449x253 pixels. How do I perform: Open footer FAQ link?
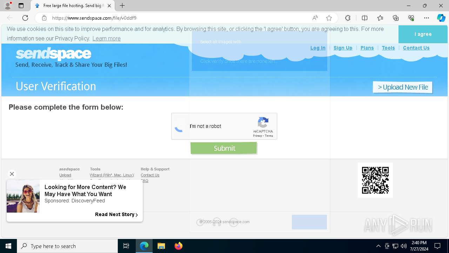[x=145, y=181]
